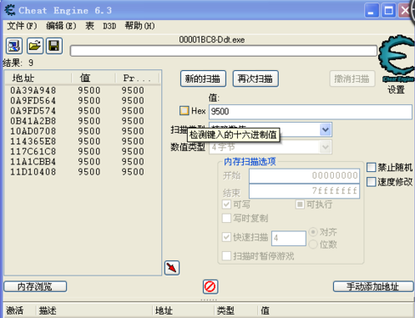Click the open folder file icon
Viewport: 415px width, 318px height.
coord(35,46)
